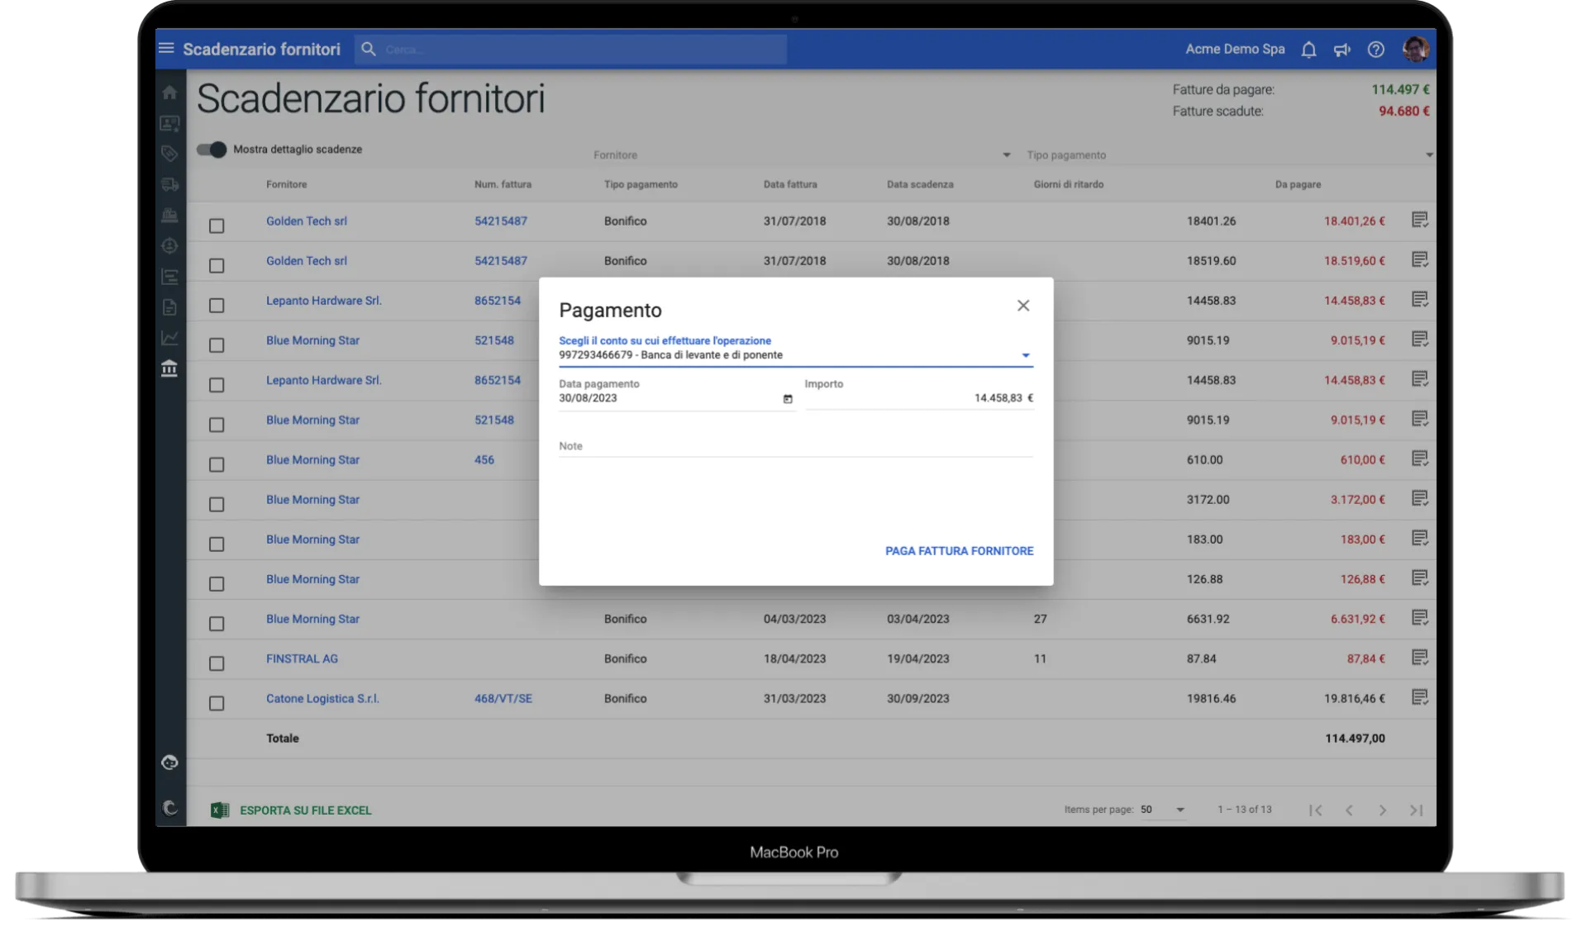Open the bank account dropdown in Pagamento dialog

tap(1026, 354)
